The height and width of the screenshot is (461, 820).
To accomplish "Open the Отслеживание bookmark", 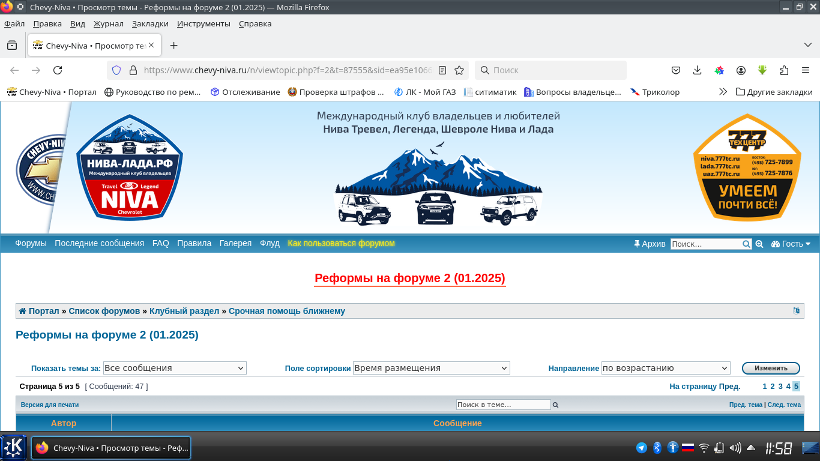I will pos(245,92).
